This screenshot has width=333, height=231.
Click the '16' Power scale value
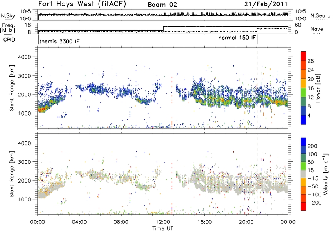tap(311, 88)
